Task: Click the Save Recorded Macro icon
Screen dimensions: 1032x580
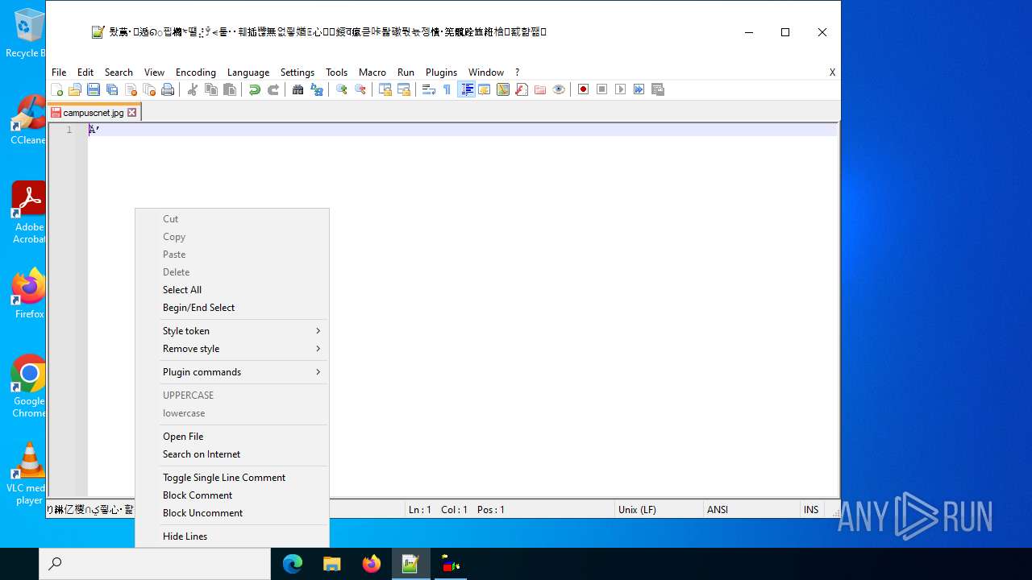Action: click(x=658, y=89)
